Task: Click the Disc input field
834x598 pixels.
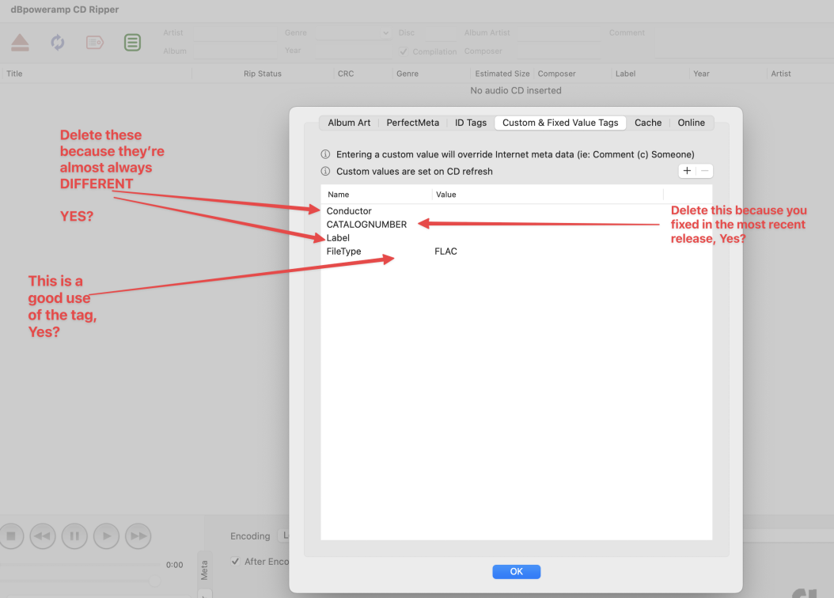Action: pyautogui.click(x=438, y=33)
